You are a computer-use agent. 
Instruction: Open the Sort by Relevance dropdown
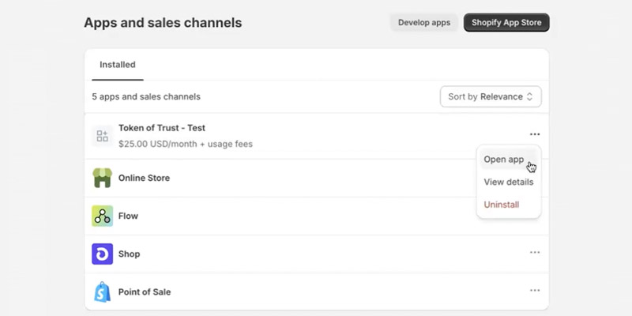click(x=491, y=96)
